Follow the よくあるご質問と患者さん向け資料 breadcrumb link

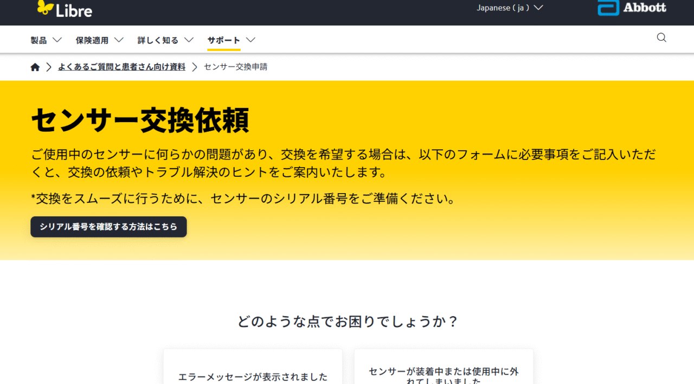(x=121, y=67)
